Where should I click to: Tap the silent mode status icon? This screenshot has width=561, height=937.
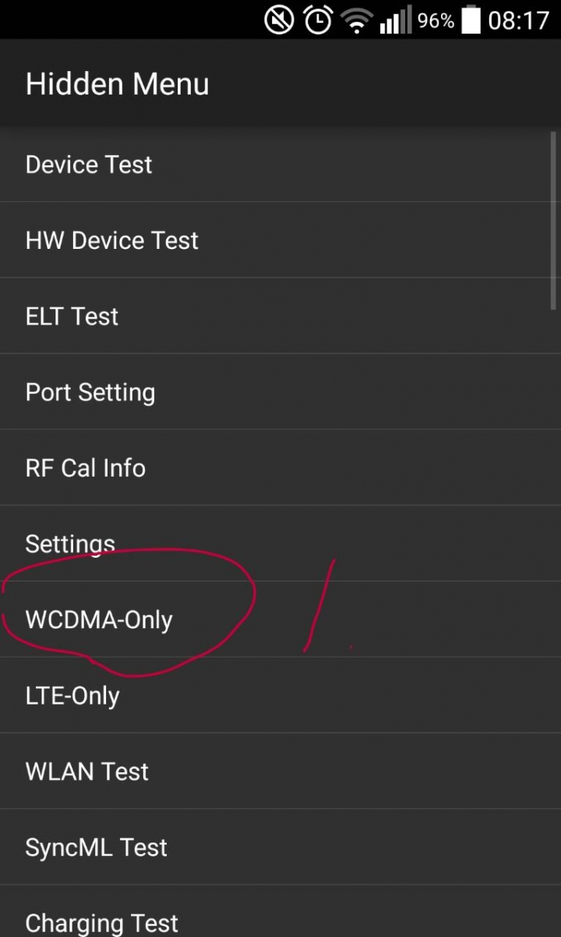click(279, 20)
